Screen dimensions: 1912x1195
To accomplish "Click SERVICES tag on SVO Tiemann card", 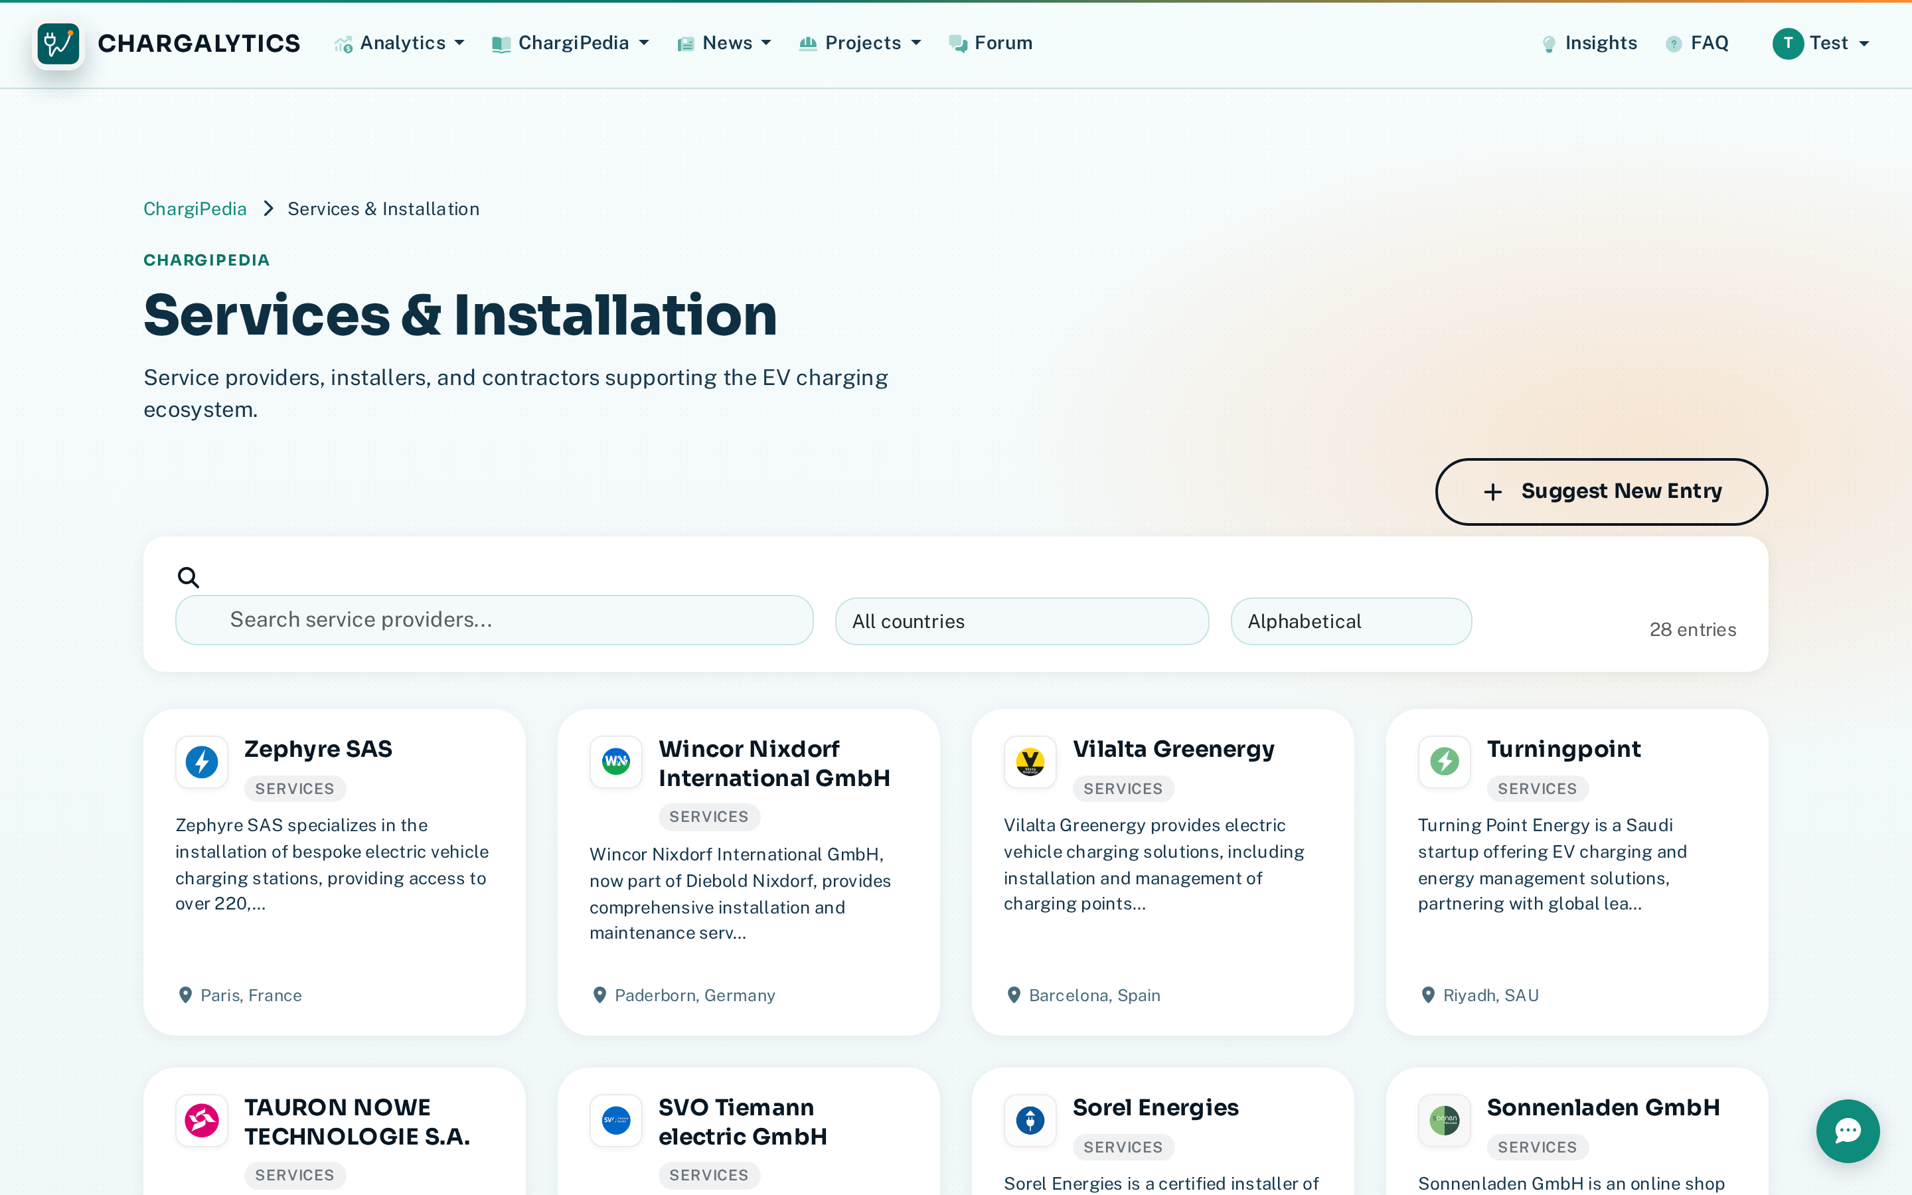I will (709, 1175).
